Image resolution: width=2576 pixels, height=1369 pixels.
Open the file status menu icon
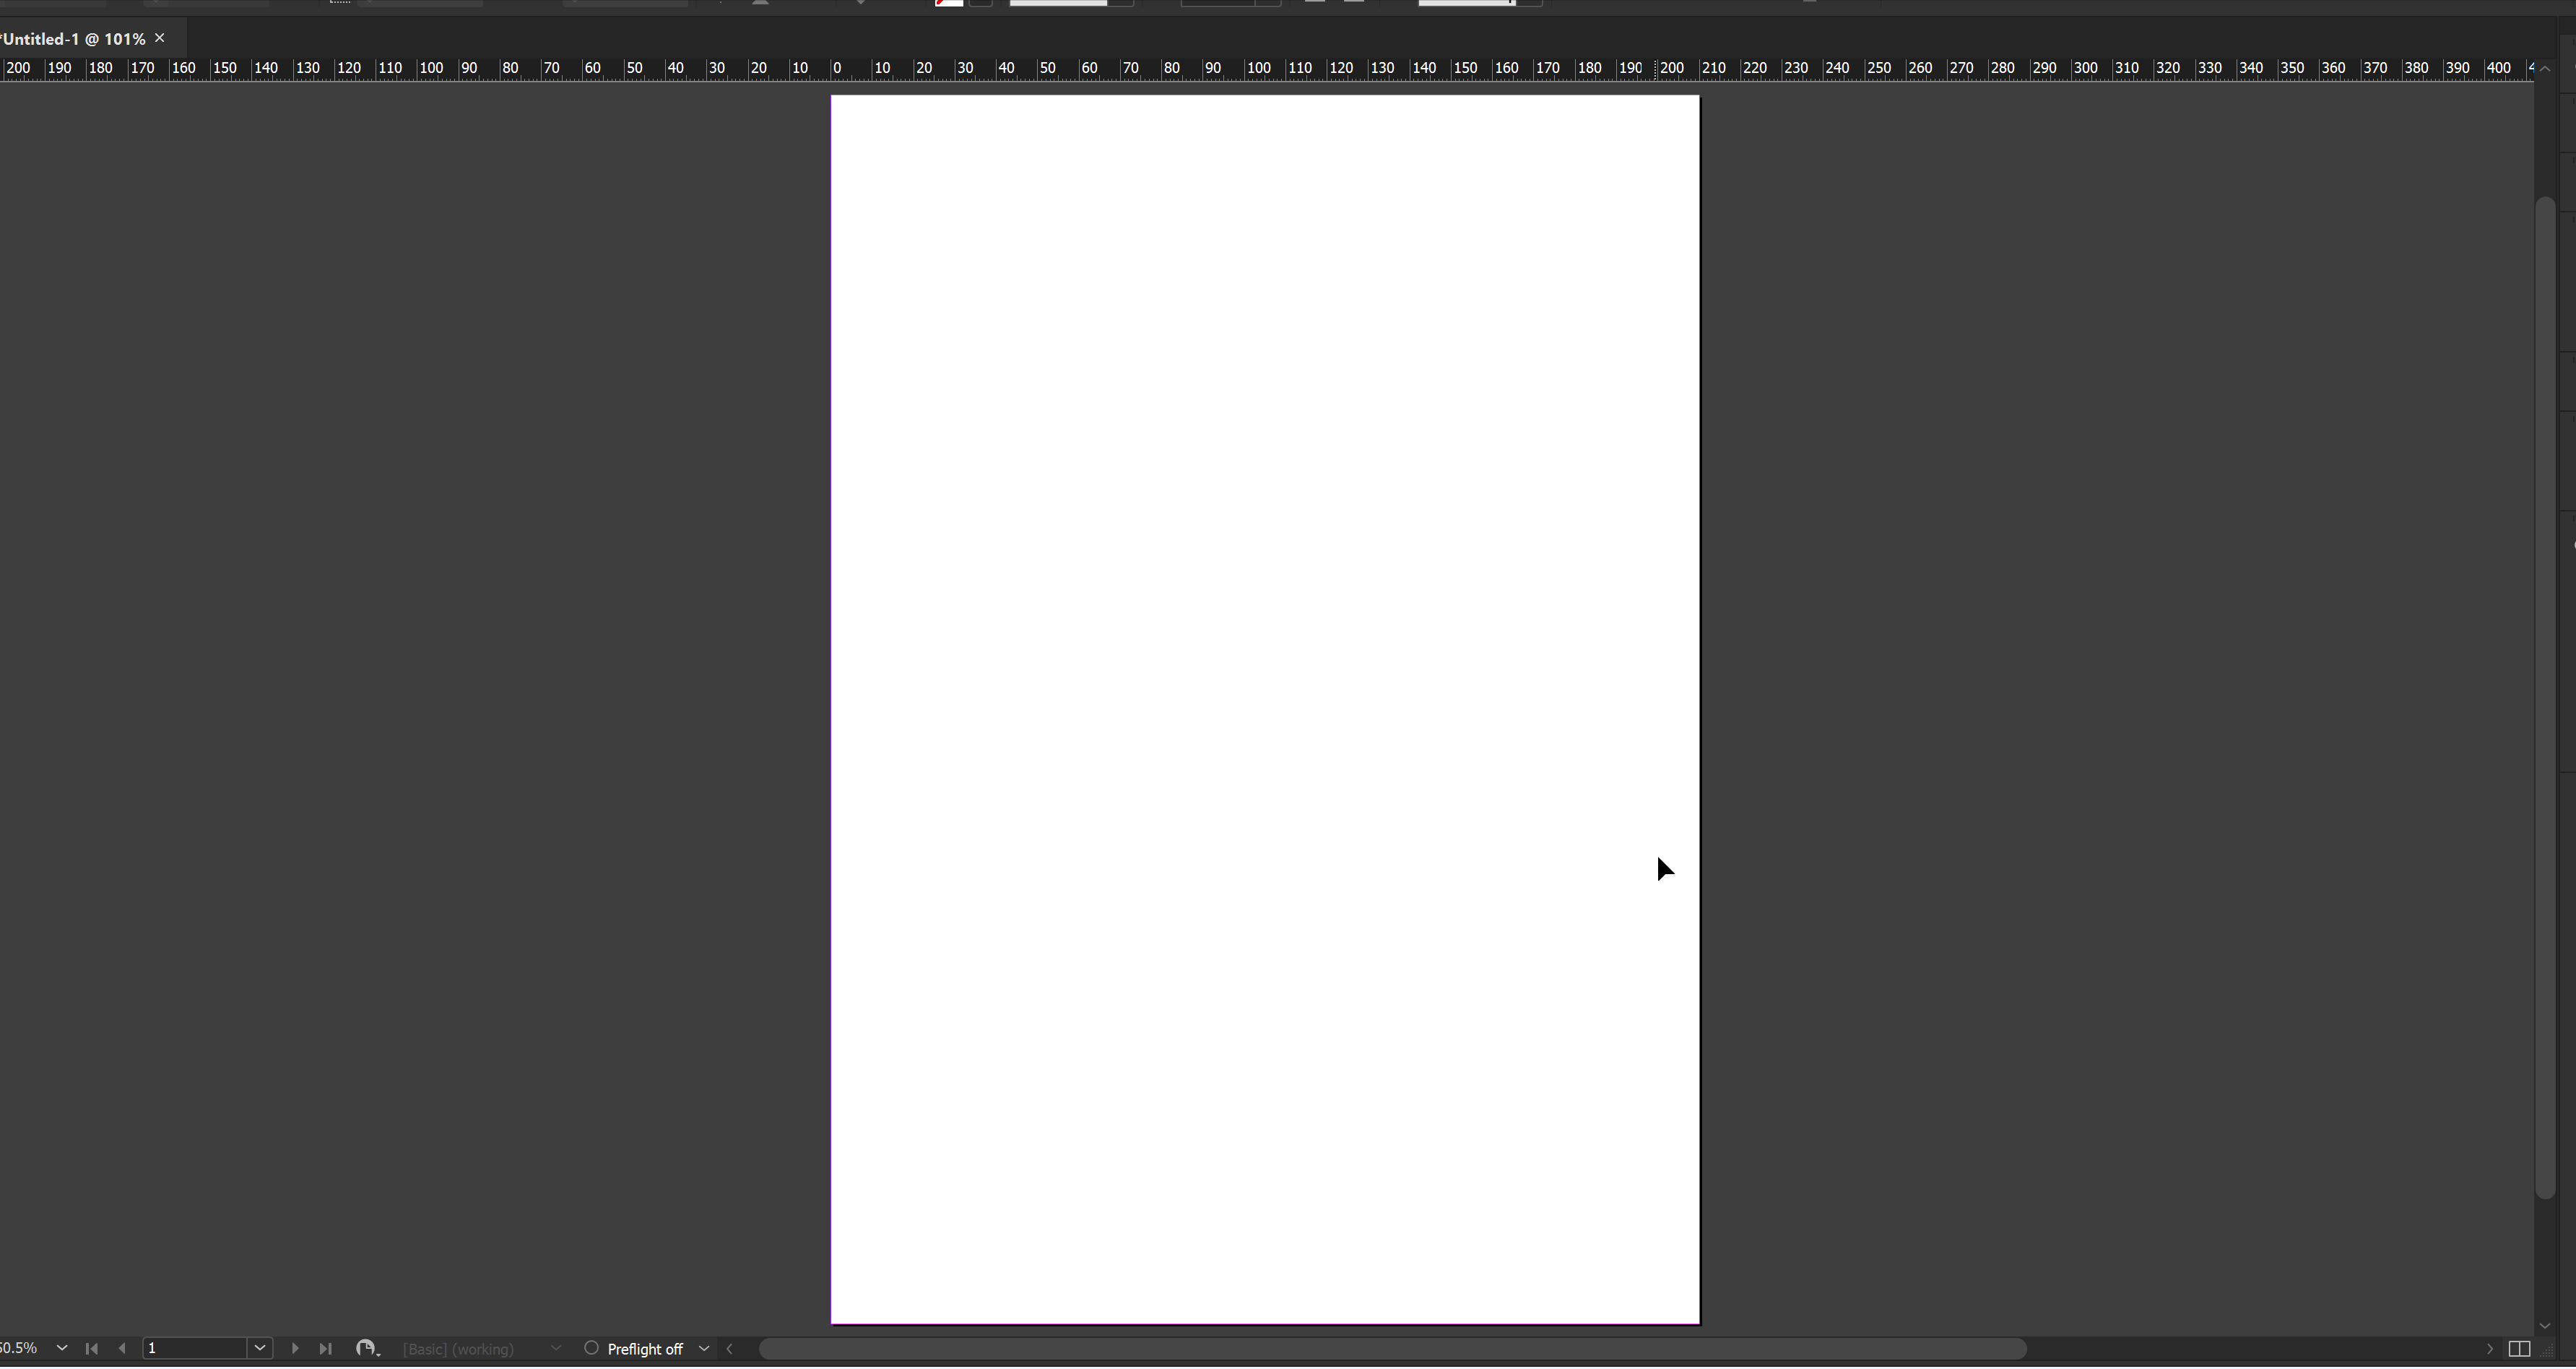click(x=367, y=1350)
